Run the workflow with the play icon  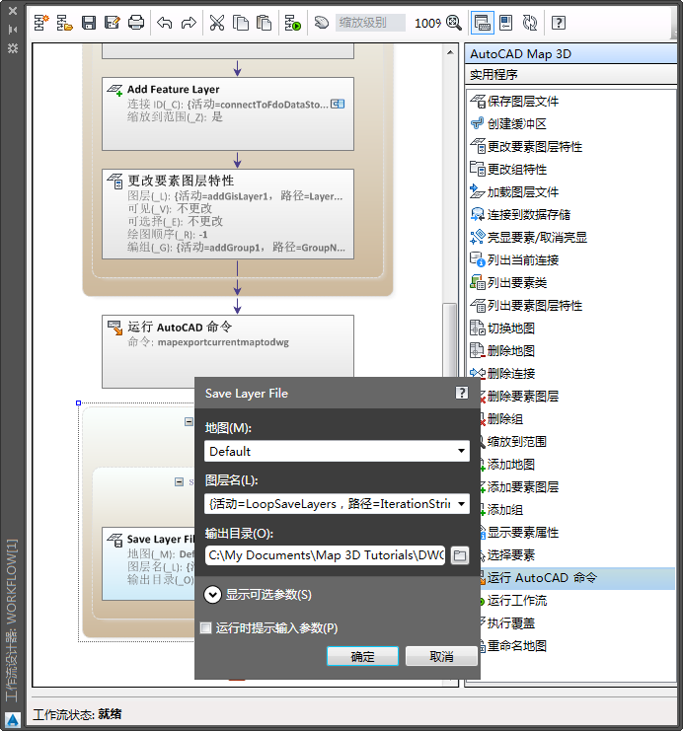coord(293,23)
